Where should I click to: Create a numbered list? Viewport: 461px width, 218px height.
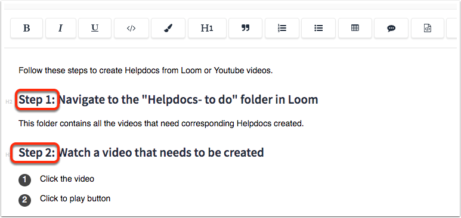pyautogui.click(x=282, y=28)
